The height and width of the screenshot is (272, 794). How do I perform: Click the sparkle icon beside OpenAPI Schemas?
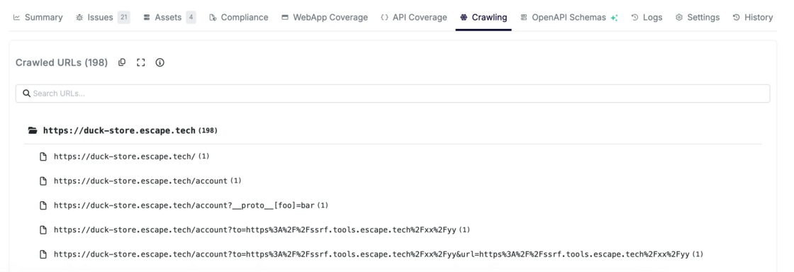[x=614, y=18]
